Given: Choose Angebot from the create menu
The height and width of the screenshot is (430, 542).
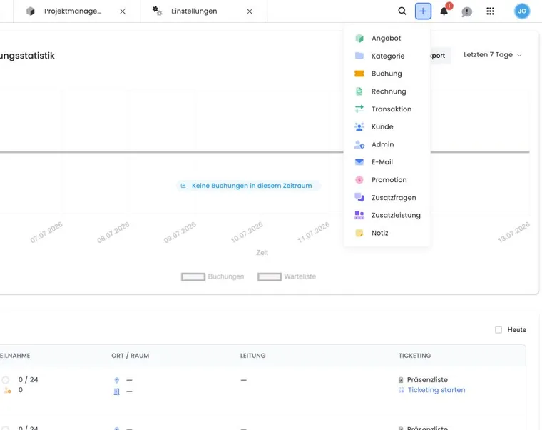Looking at the screenshot, I should point(387,38).
